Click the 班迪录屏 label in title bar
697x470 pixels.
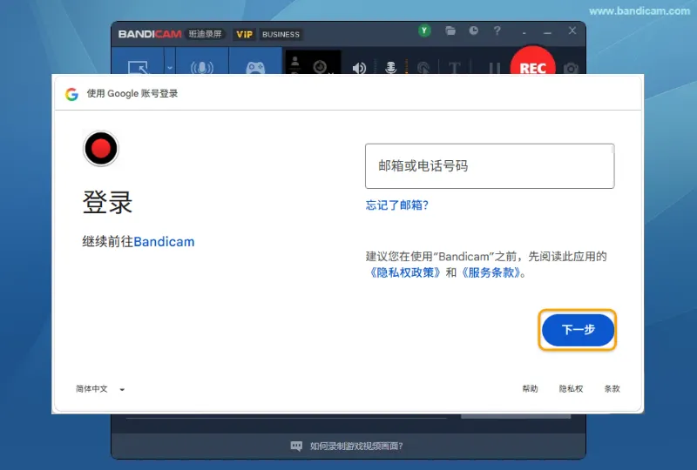click(205, 34)
